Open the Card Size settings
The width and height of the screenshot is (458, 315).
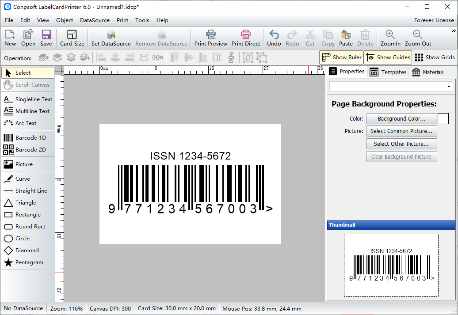[72, 38]
